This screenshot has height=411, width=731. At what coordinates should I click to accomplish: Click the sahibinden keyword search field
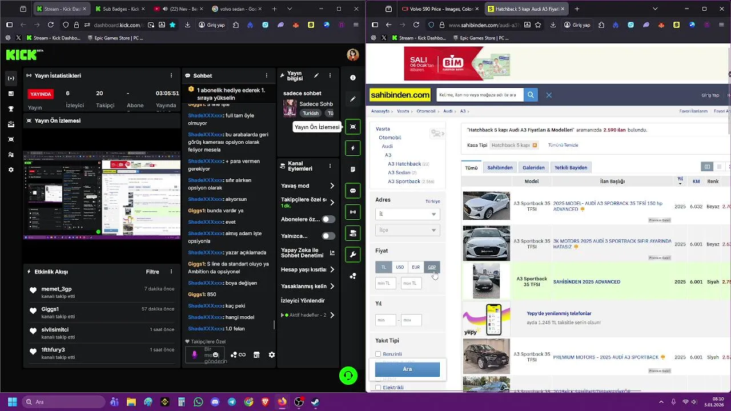click(x=480, y=95)
